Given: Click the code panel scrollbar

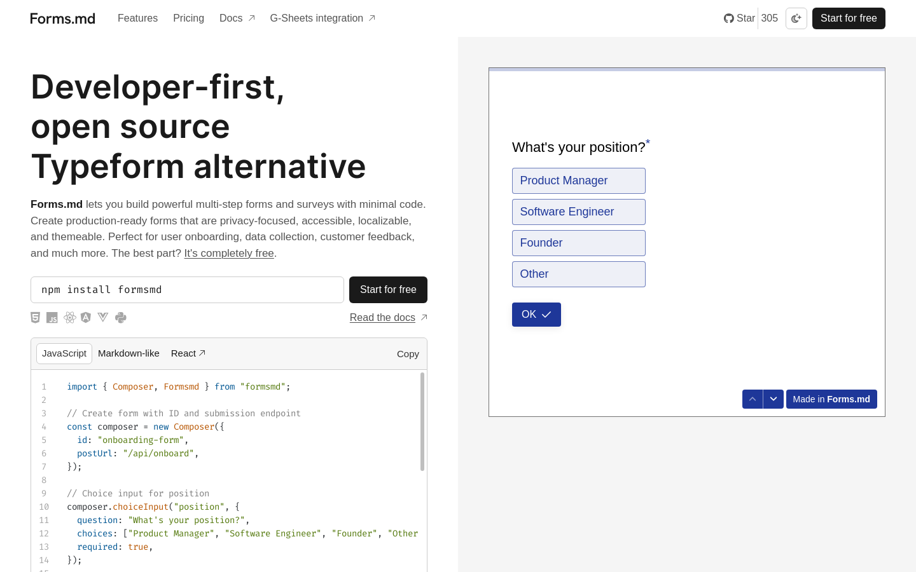Looking at the screenshot, I should pyautogui.click(x=422, y=422).
